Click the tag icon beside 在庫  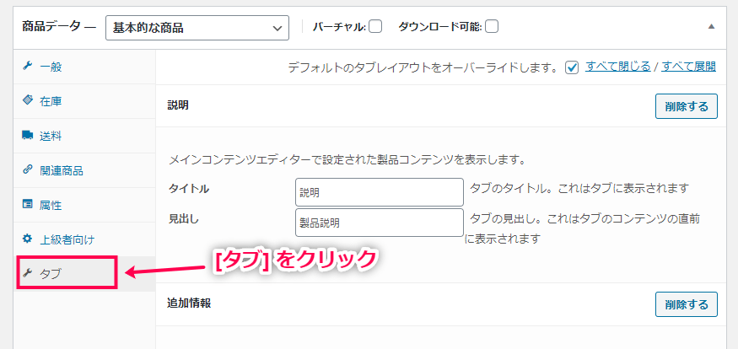coord(27,100)
